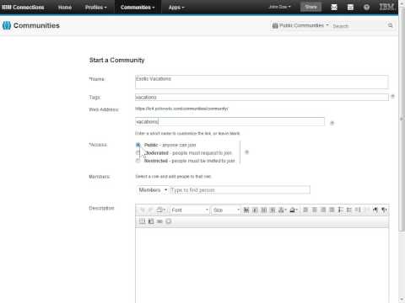Open the Home menu item
Viewport: 405px width, 303px height.
(65, 8)
